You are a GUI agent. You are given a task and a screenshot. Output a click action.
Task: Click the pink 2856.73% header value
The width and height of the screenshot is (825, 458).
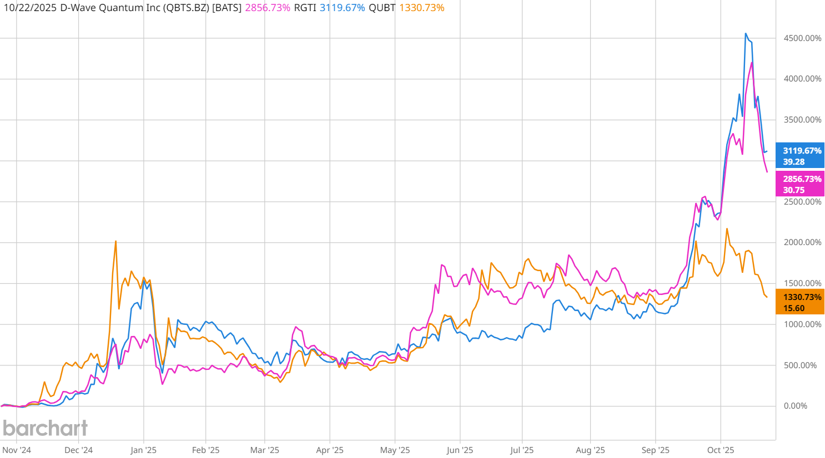[267, 8]
